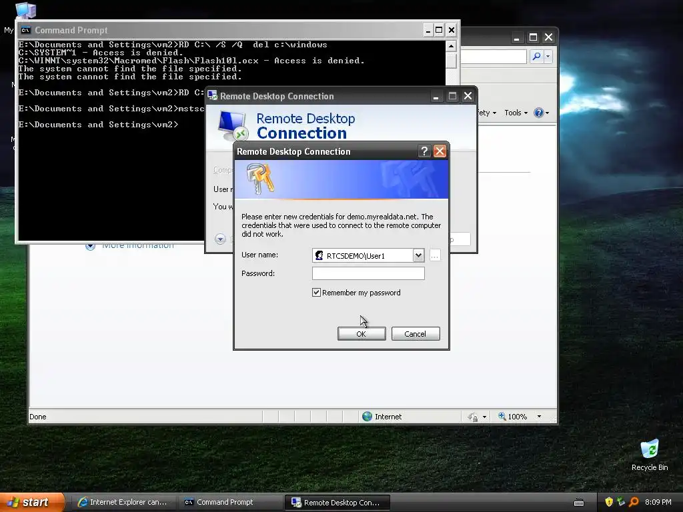The width and height of the screenshot is (683, 512).
Task: Open the Tools menu in Internet Explorer
Action: 516,113
